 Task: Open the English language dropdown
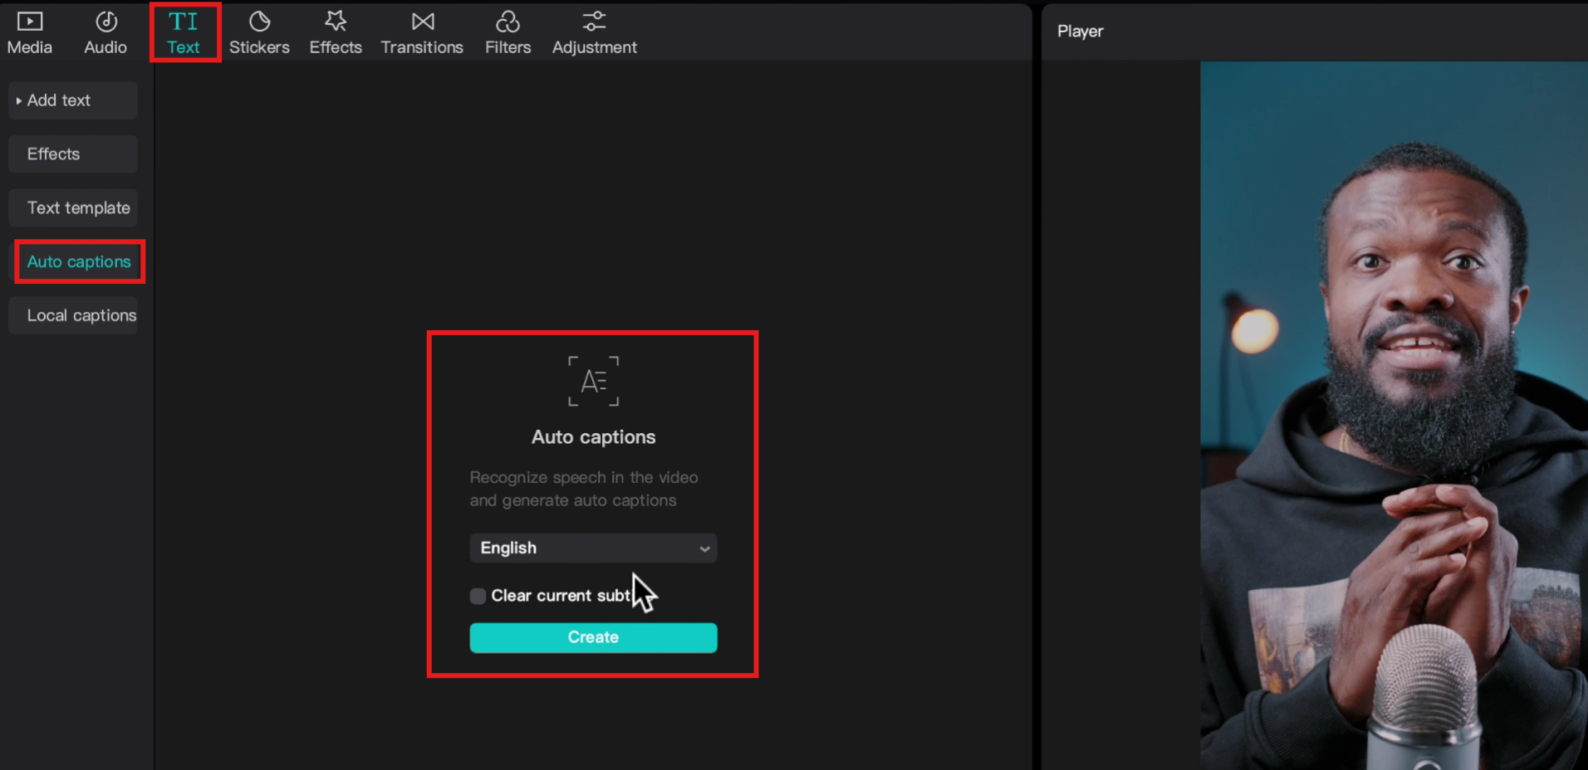593,548
